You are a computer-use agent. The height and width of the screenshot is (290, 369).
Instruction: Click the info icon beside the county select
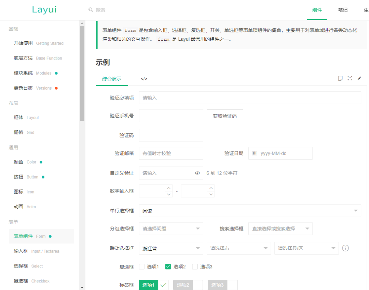tap(345, 248)
